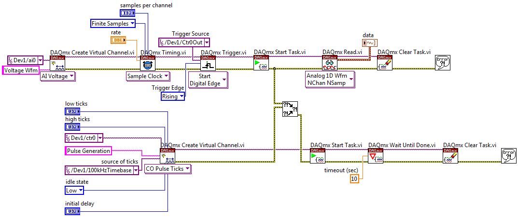Expand the CO Pulse Ticks selector

pyautogui.click(x=186, y=169)
